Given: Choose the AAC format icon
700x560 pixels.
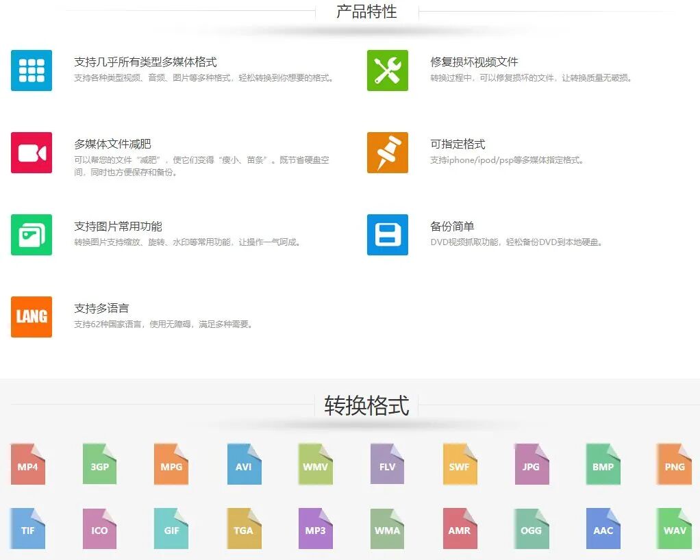Looking at the screenshot, I should click(603, 529).
